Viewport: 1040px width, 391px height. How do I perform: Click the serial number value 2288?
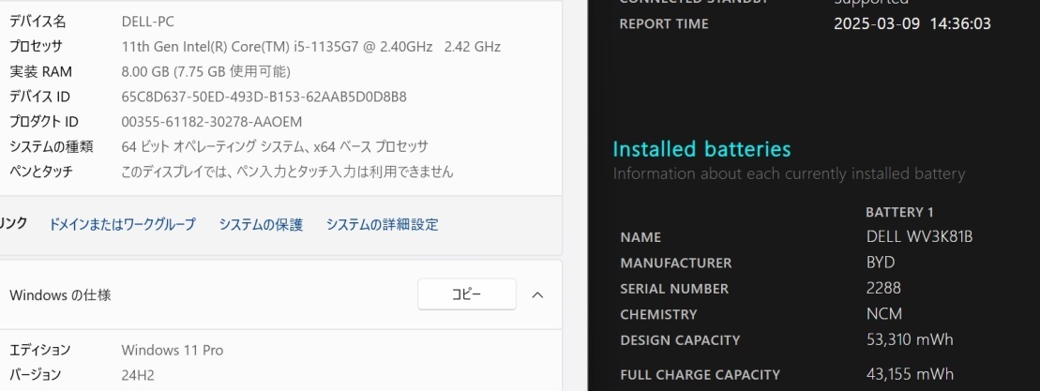click(883, 288)
